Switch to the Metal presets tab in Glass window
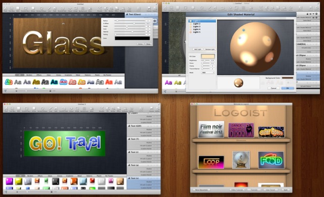This screenshot has width=324, height=197. tap(78, 75)
